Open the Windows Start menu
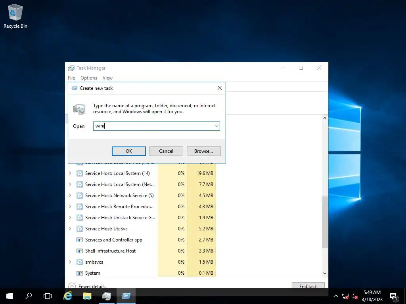406x304 pixels. (x=10, y=296)
